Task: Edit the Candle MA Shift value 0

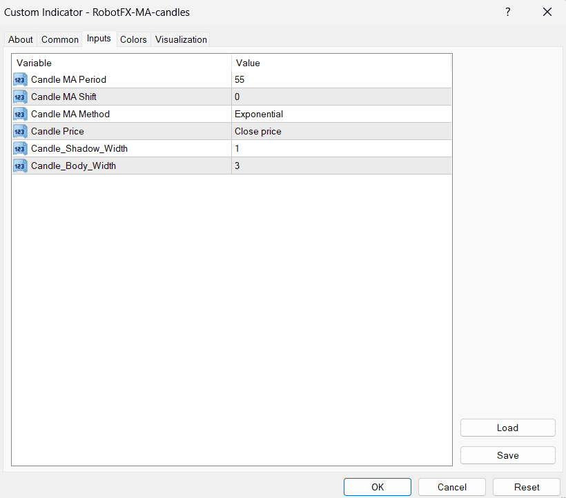Action: (341, 97)
